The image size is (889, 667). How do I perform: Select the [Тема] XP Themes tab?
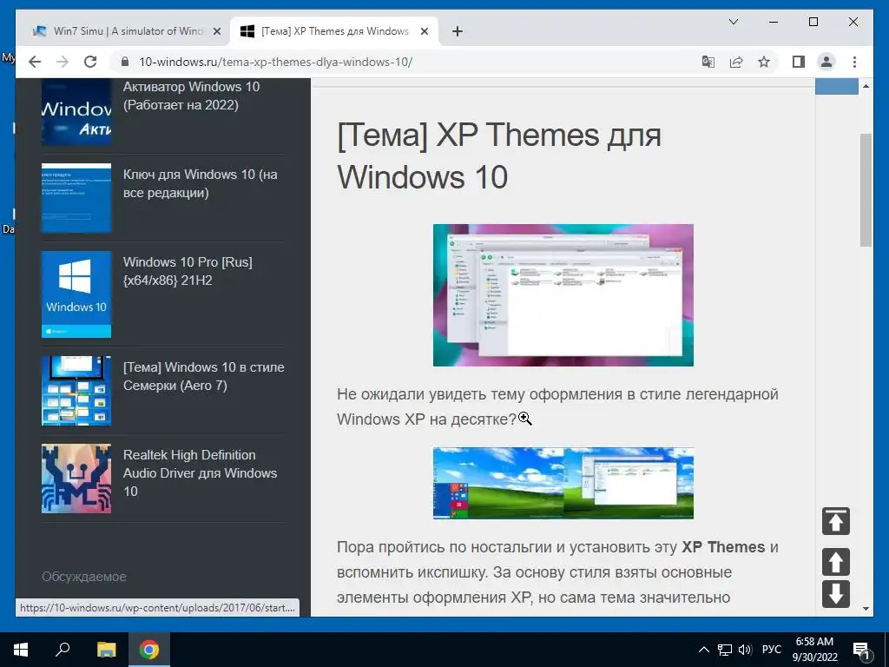(334, 31)
